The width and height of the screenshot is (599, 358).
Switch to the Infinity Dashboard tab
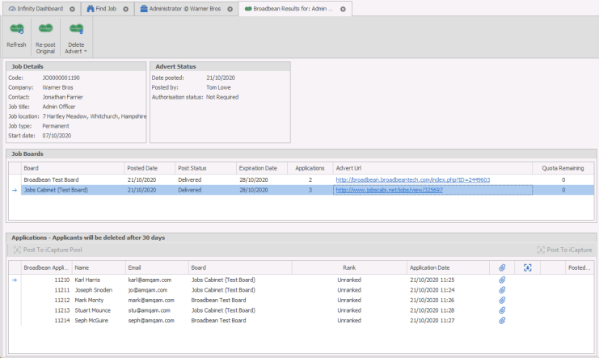(36, 9)
